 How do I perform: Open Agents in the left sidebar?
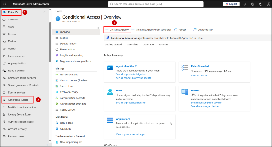12,49
